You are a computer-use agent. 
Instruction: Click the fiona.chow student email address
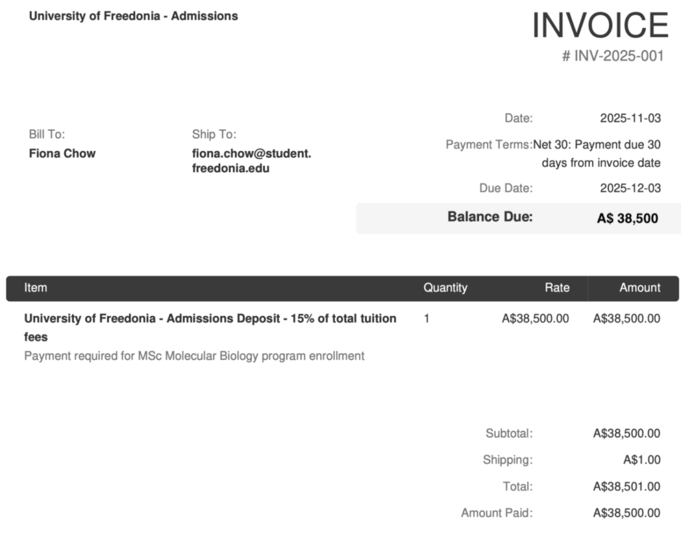point(251,161)
